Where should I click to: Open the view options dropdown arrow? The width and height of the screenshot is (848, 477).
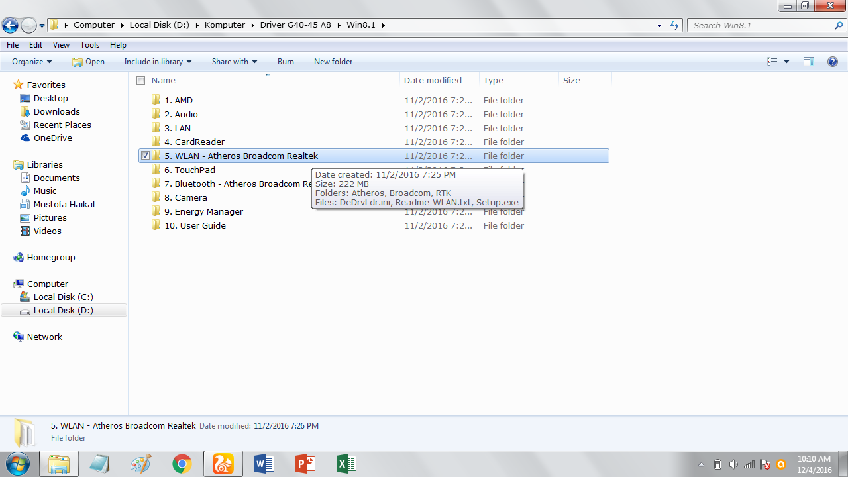pyautogui.click(x=787, y=62)
